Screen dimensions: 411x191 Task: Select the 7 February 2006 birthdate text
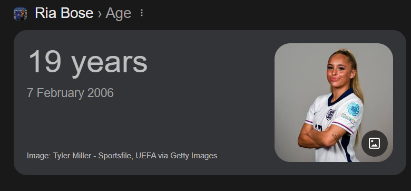click(x=70, y=93)
